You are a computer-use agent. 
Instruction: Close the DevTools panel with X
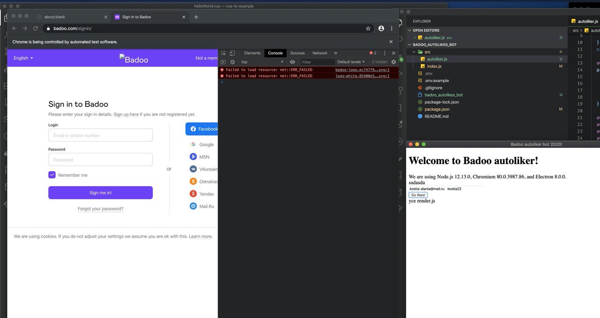[x=394, y=53]
